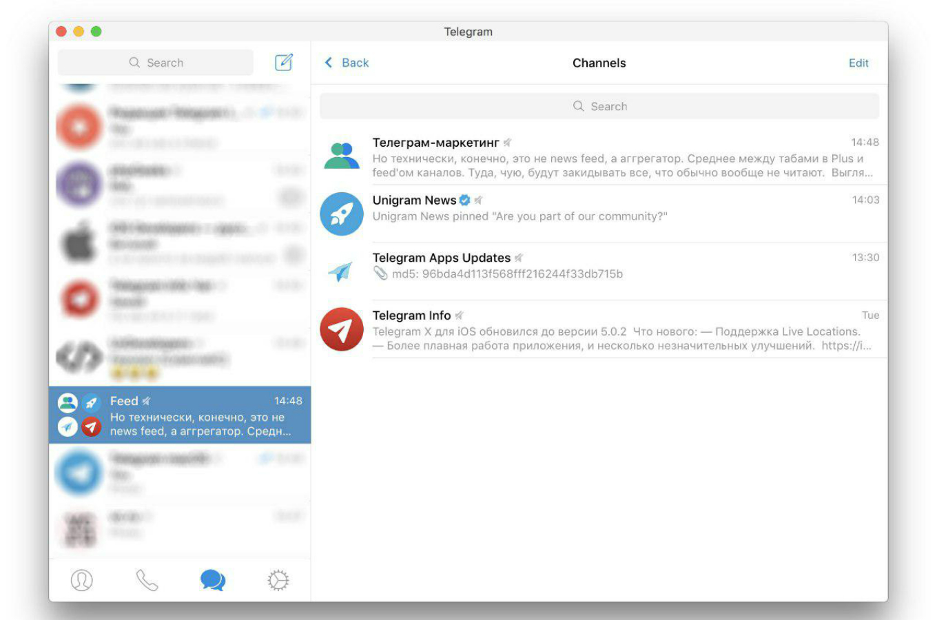
Task: Open the Телеграм-маркетинг channel
Action: tap(599, 156)
